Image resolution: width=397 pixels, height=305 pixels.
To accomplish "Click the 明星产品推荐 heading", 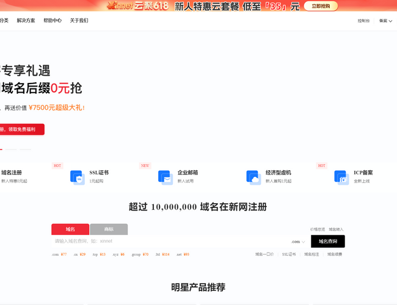I will click(198, 287).
